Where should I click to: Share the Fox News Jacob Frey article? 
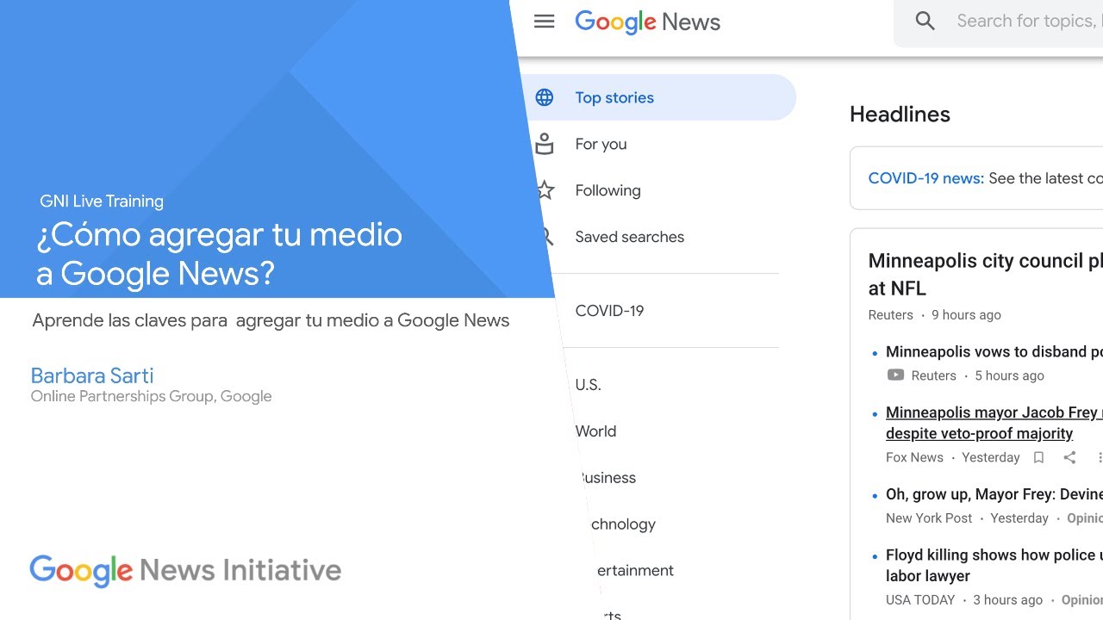(x=1069, y=457)
